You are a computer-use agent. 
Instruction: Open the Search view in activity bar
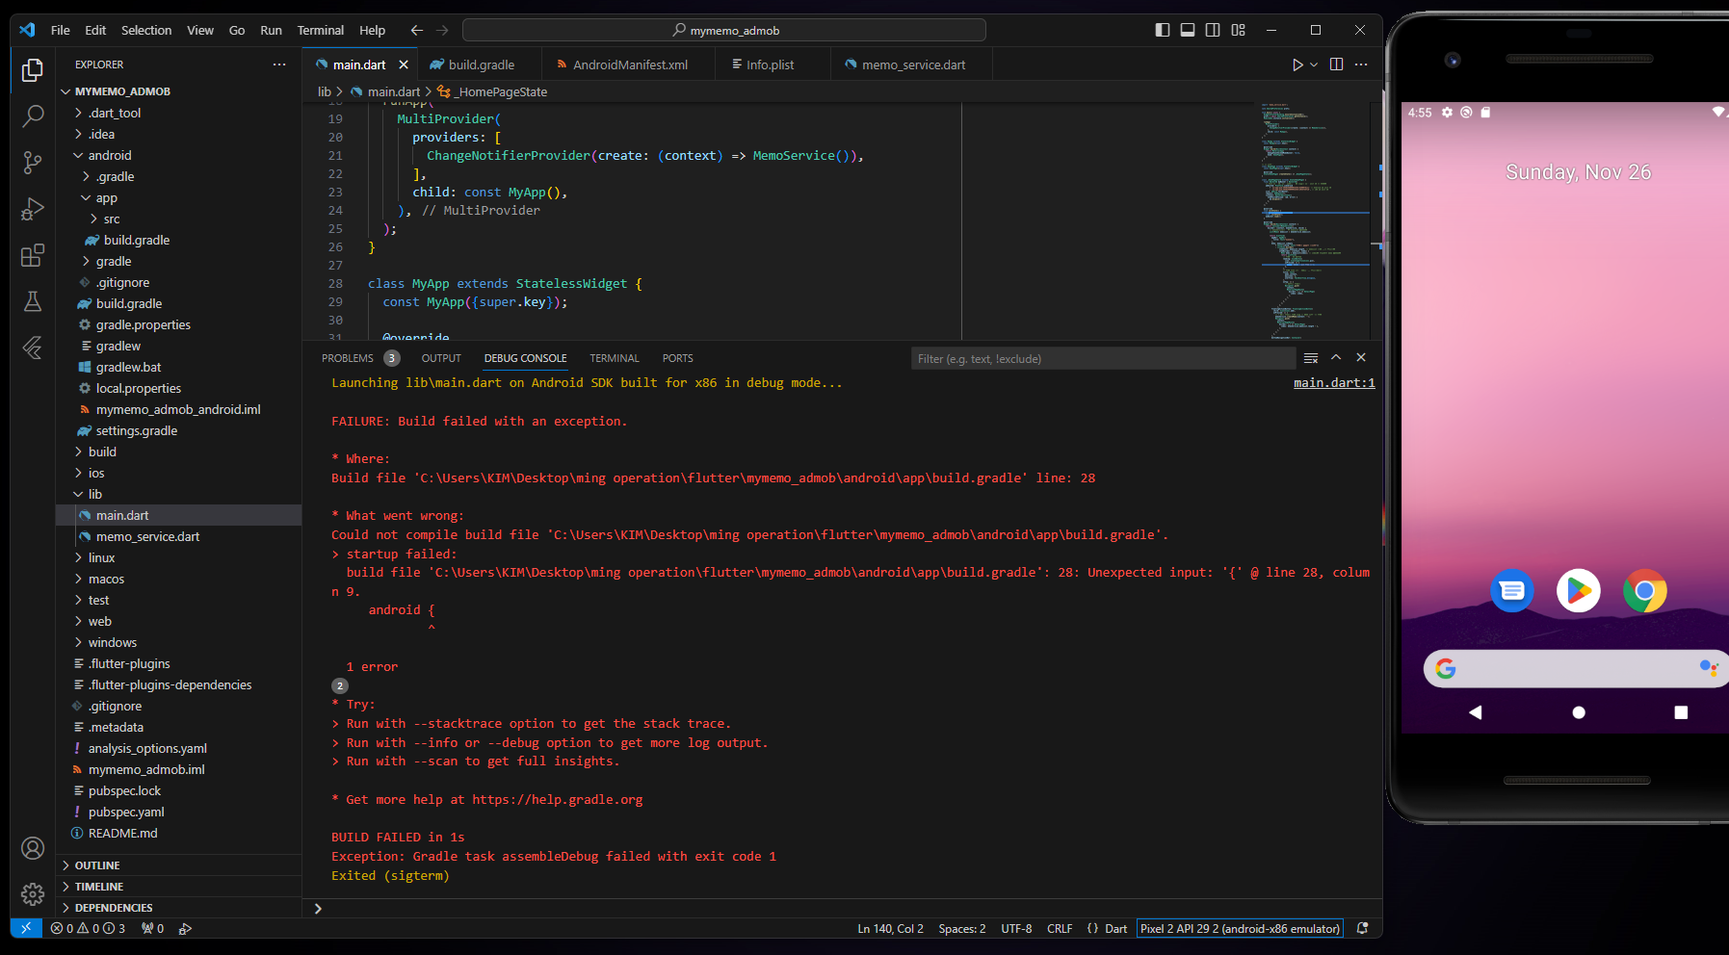pyautogui.click(x=33, y=116)
